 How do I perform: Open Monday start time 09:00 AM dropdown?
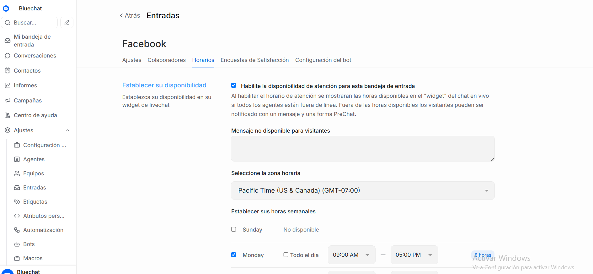click(351, 255)
